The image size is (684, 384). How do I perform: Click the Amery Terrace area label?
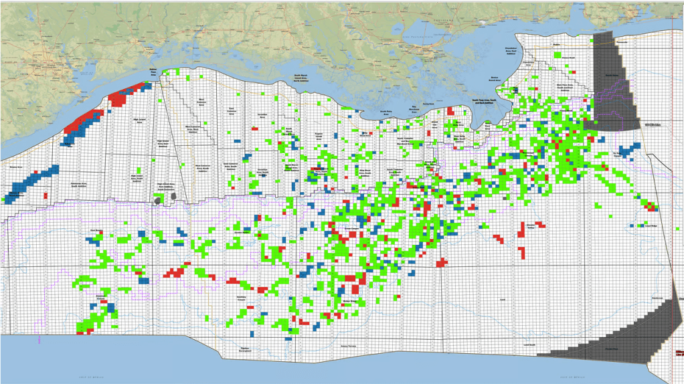click(348, 346)
